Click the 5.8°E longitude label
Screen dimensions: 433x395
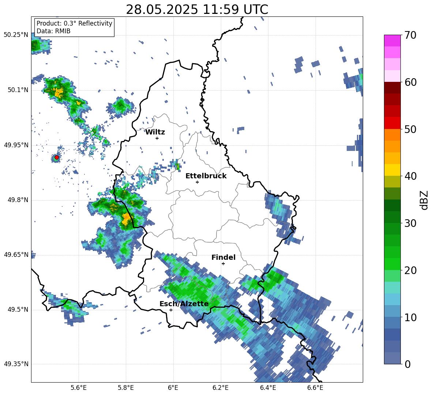[x=126, y=388]
